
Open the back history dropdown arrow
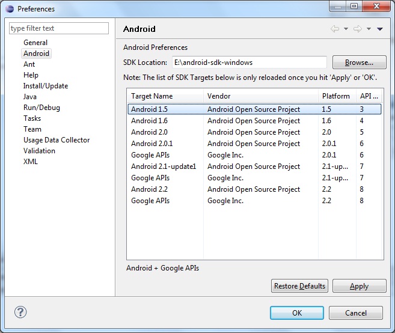(346, 29)
